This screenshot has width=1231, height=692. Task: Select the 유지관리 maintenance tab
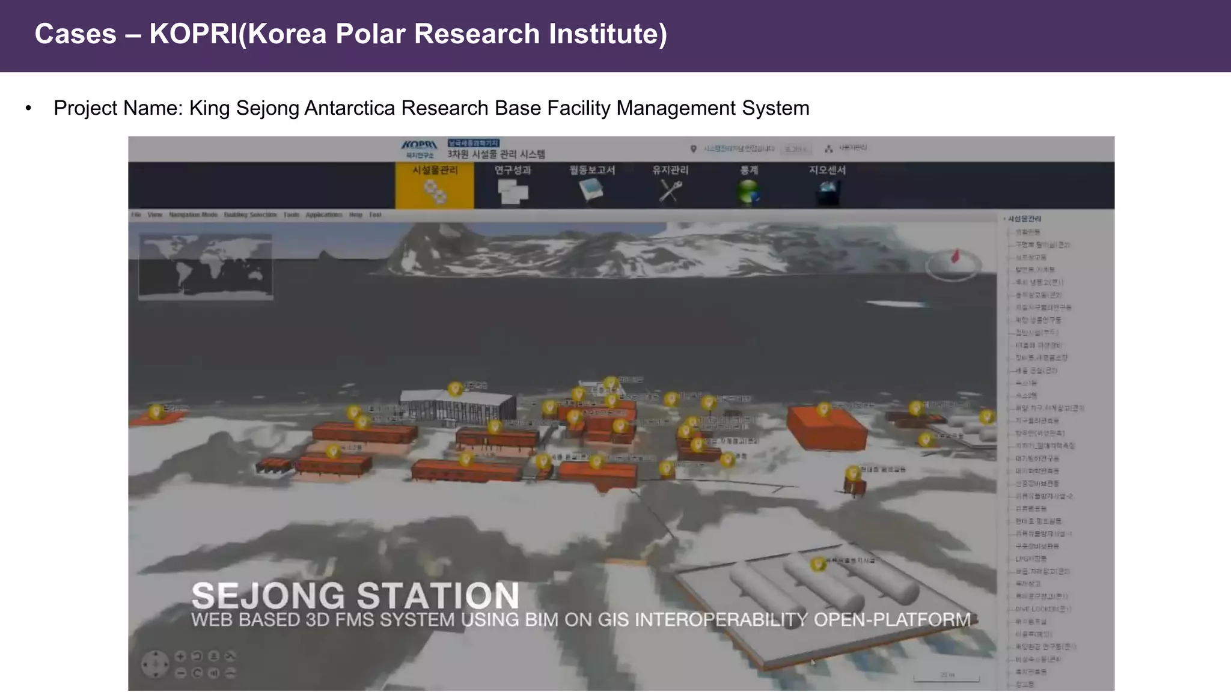click(670, 185)
